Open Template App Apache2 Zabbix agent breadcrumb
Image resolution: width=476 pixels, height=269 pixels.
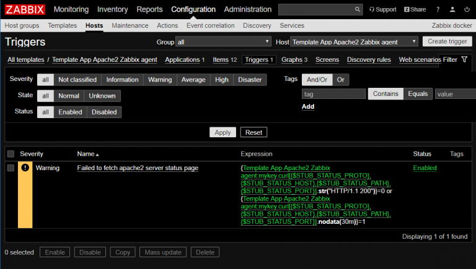(x=104, y=60)
